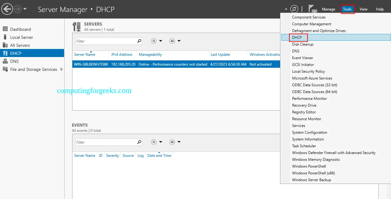The height and width of the screenshot is (199, 391).
Task: Open the View menu
Action: 363,9
